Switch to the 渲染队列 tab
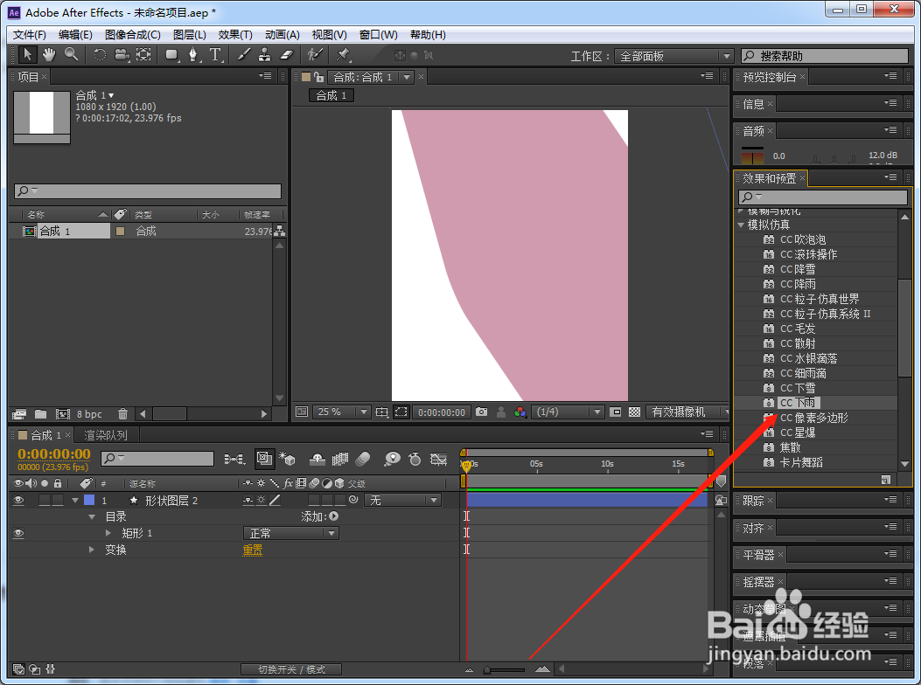Image resolution: width=921 pixels, height=685 pixels. (x=106, y=435)
